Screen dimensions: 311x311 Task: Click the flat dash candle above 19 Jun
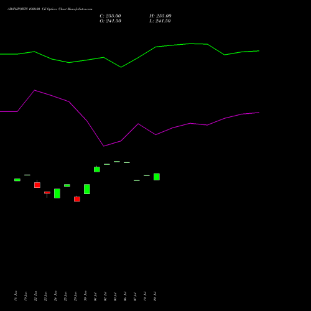pos(27,175)
